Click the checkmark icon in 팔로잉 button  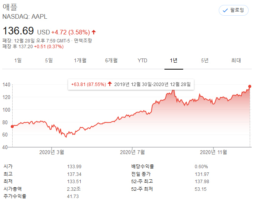(225, 10)
